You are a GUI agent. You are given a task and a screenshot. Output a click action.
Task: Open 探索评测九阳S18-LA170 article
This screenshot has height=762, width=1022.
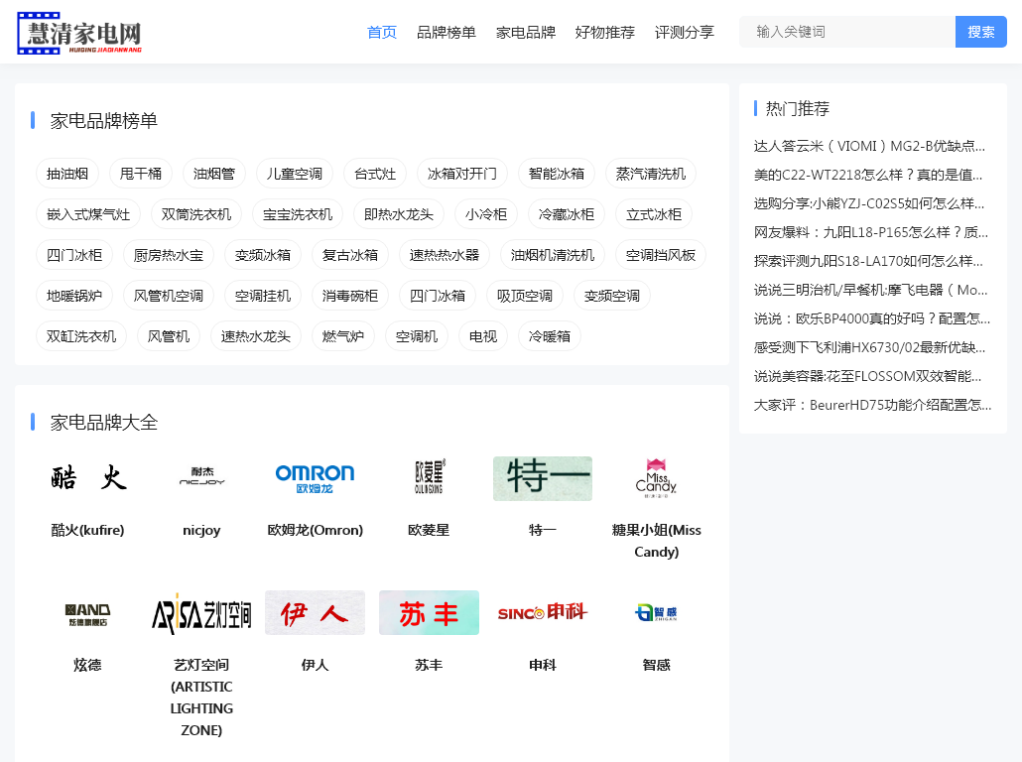[x=869, y=261]
